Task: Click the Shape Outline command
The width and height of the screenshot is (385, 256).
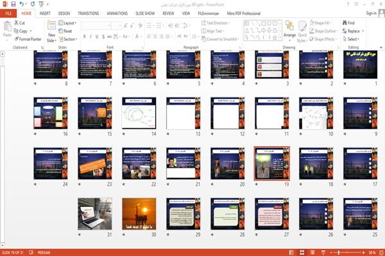Action: (x=323, y=31)
